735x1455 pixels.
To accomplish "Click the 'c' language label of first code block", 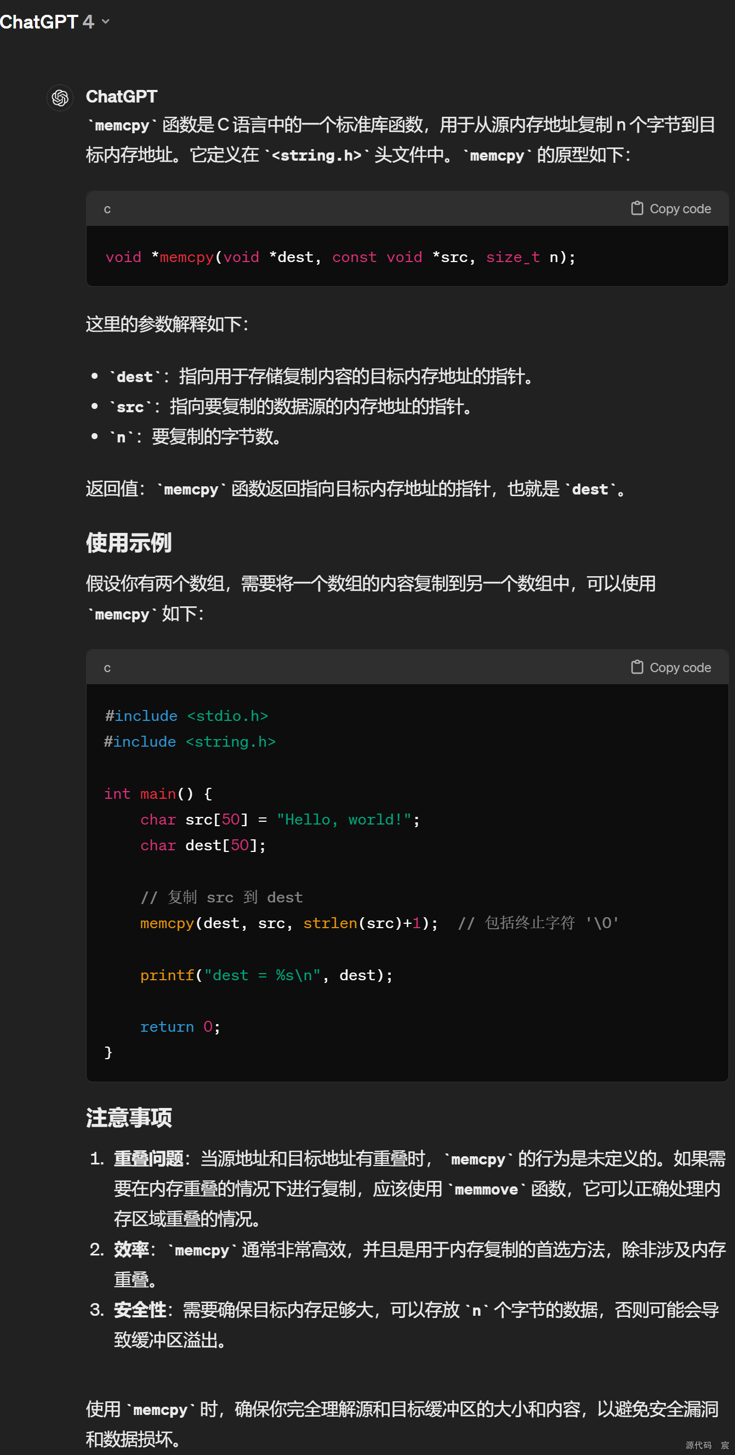I will (x=107, y=209).
